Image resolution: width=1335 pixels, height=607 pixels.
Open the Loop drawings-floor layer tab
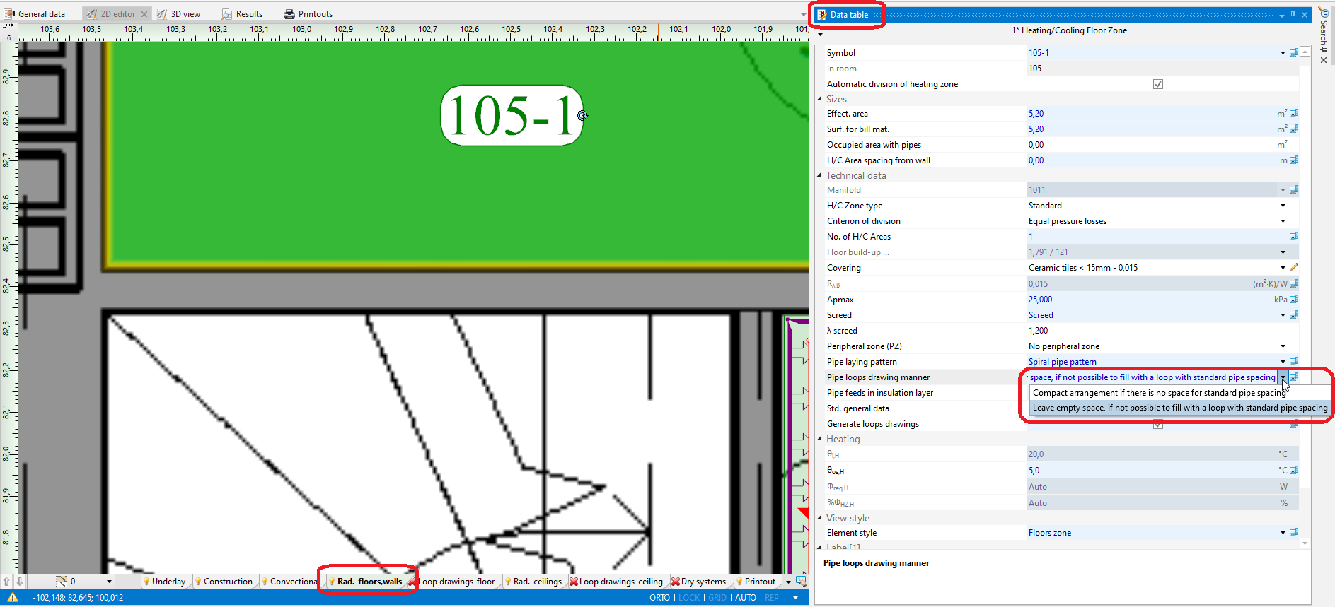tap(456, 582)
